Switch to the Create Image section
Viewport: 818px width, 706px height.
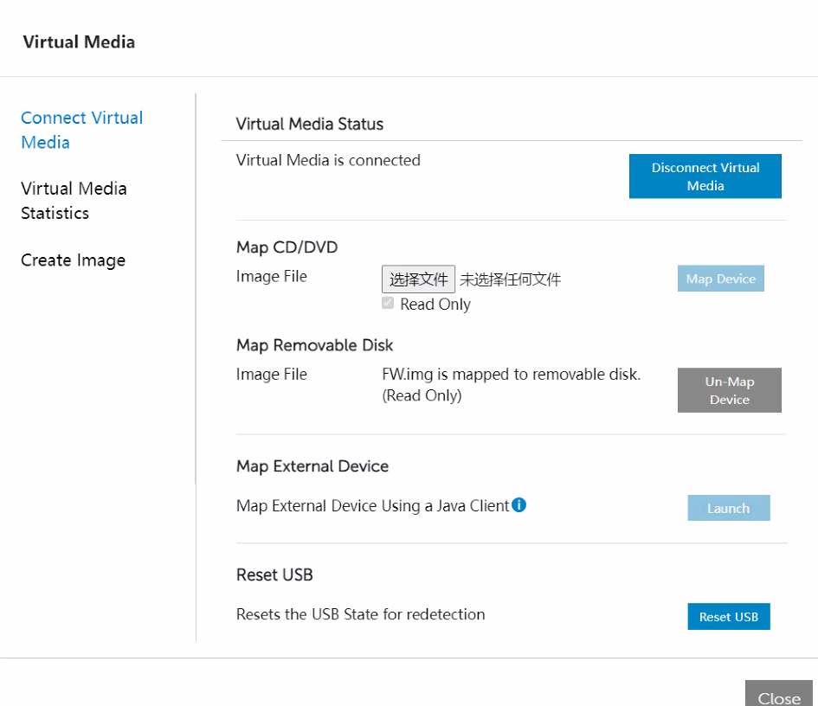[x=73, y=260]
